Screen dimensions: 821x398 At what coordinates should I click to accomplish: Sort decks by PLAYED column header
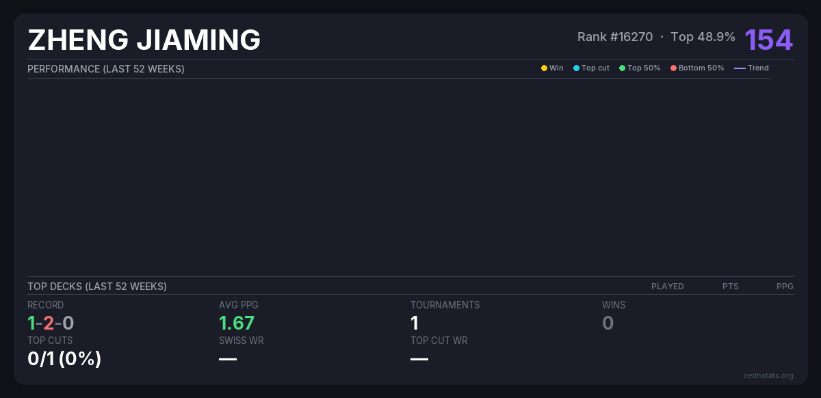667,287
